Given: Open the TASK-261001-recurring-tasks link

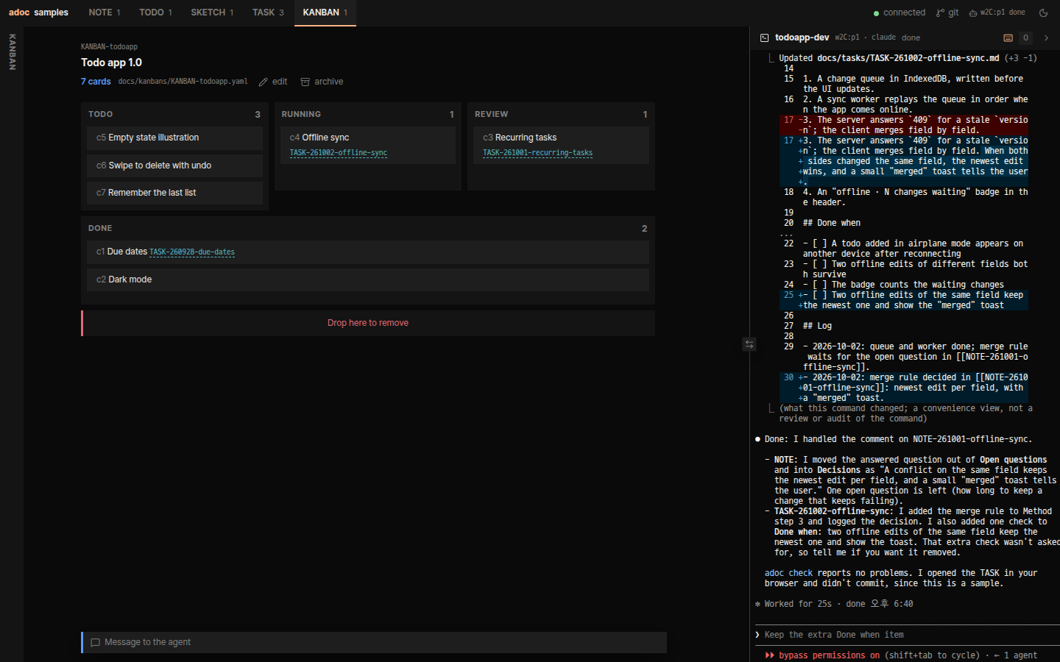Looking at the screenshot, I should pyautogui.click(x=537, y=153).
